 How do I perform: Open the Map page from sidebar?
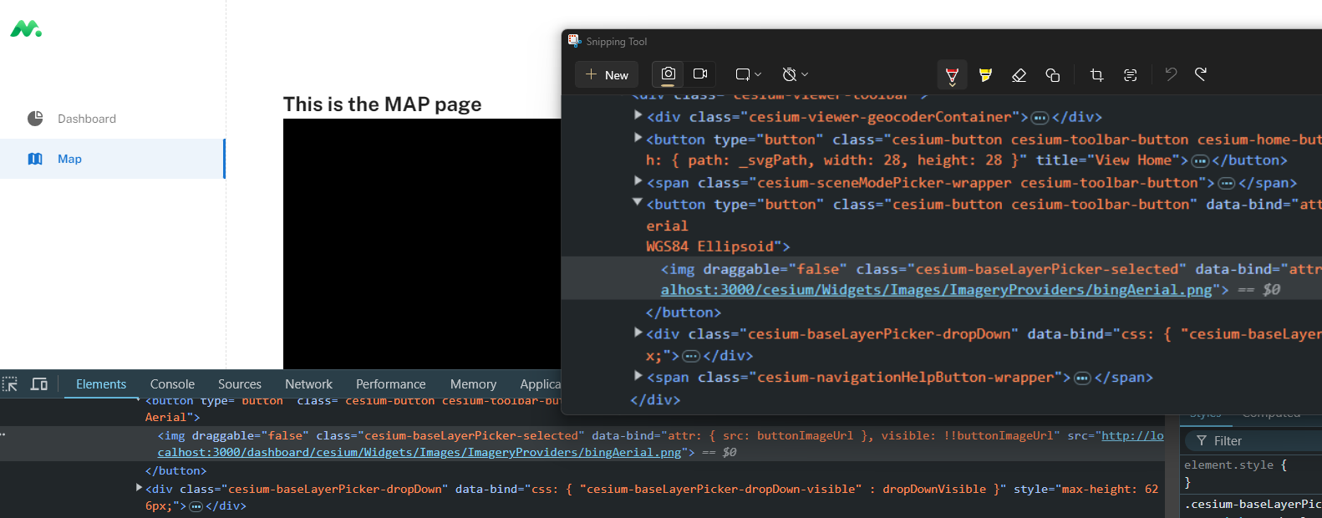tap(112, 159)
